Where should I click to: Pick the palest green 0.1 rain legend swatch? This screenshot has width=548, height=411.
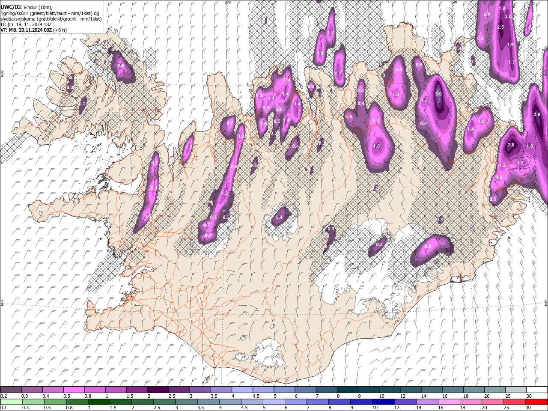pyautogui.click(x=11, y=402)
